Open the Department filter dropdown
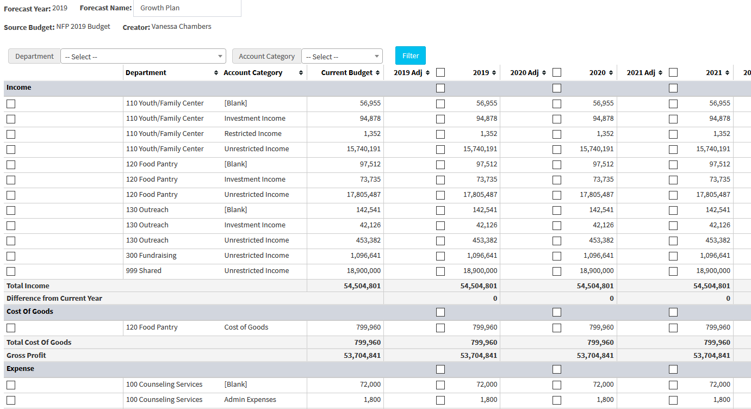This screenshot has height=409, width=751. pyautogui.click(x=143, y=57)
